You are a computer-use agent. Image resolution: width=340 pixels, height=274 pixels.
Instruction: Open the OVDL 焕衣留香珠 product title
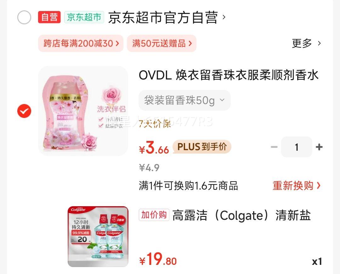click(229, 75)
